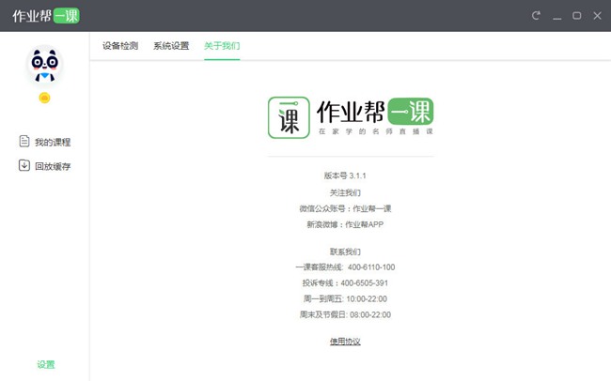Click the 回放缓存 download icon
The height and width of the screenshot is (381, 611).
24,165
